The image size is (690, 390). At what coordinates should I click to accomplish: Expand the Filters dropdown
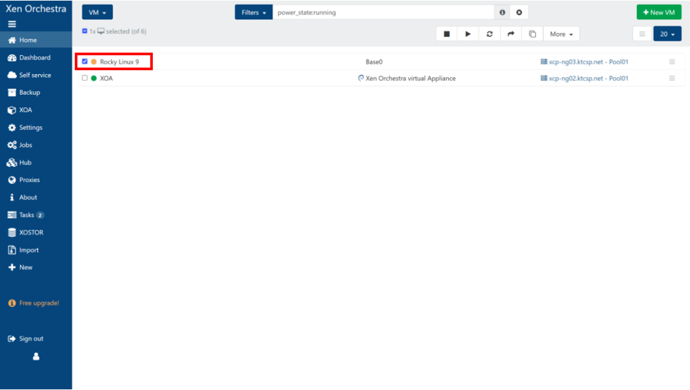coord(253,13)
